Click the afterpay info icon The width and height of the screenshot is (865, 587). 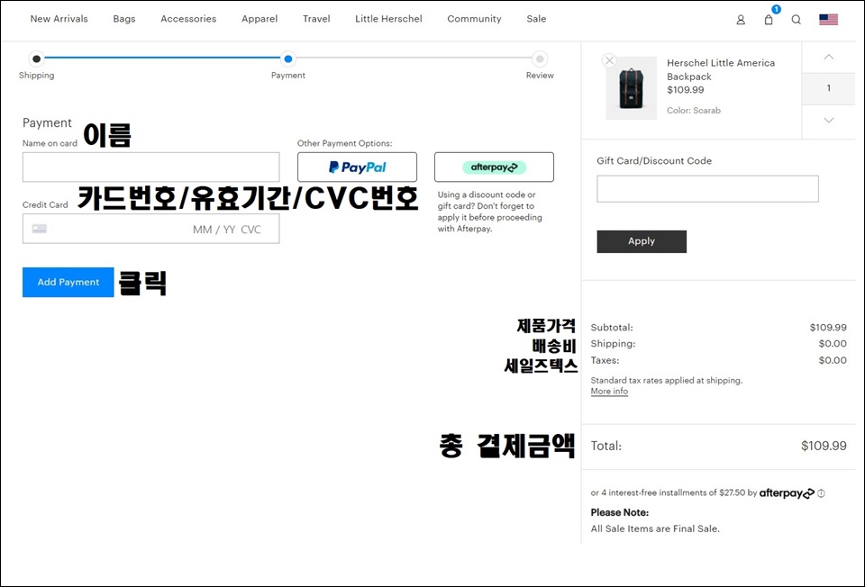point(821,493)
